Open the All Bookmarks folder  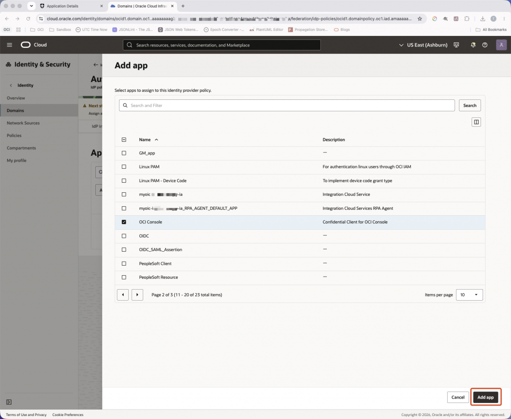click(x=491, y=29)
